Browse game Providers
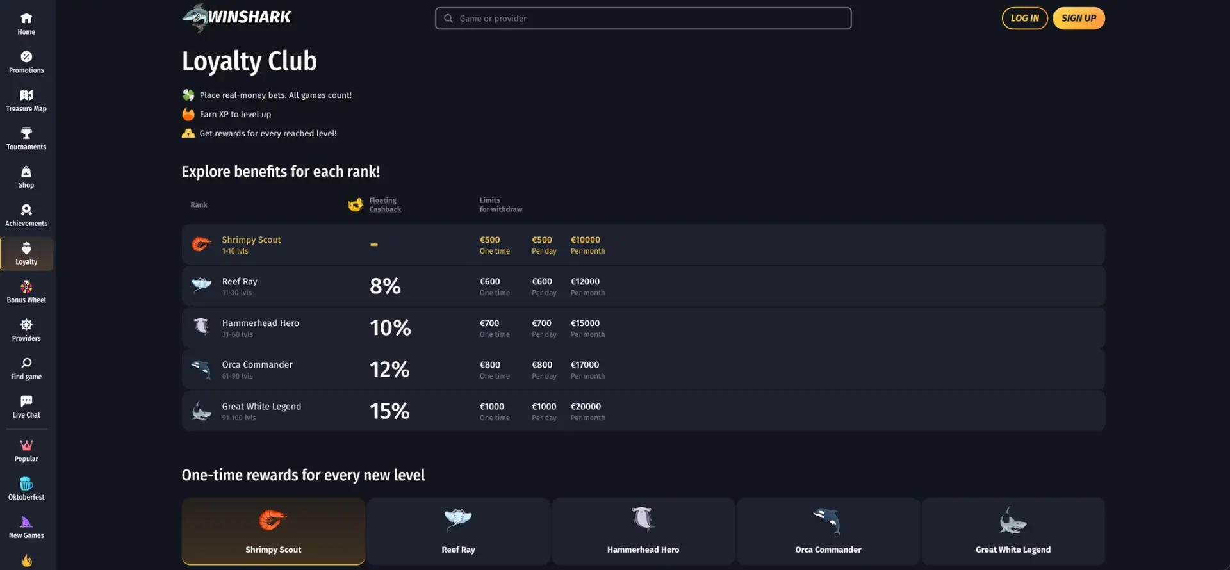Image resolution: width=1230 pixels, height=570 pixels. (26, 330)
